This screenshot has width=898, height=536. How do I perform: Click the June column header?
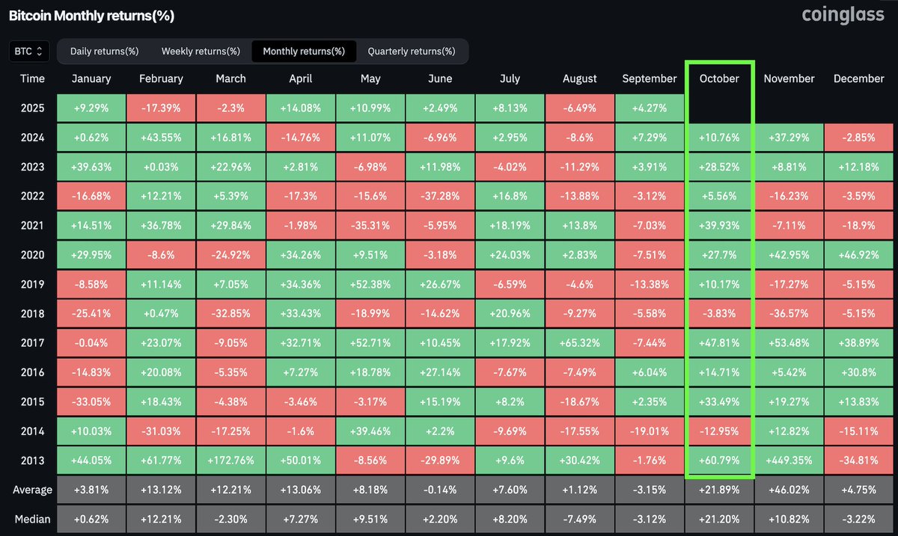(440, 78)
